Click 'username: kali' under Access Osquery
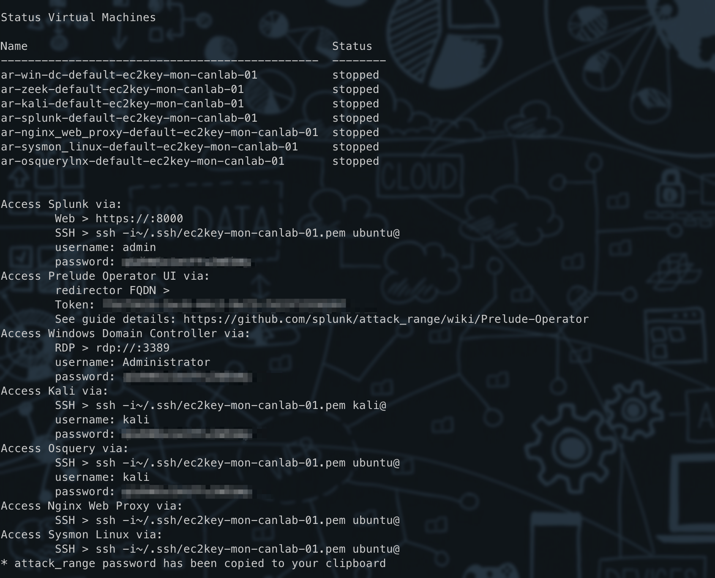 coord(102,477)
